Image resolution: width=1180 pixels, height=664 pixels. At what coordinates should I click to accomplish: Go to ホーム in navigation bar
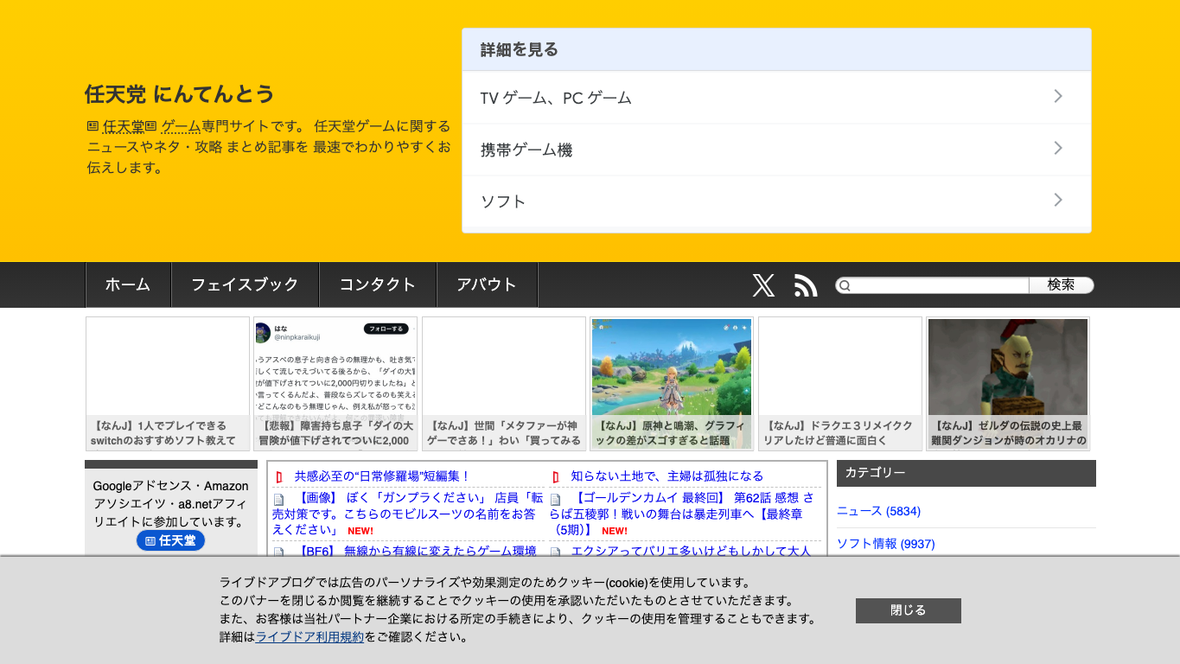click(128, 284)
